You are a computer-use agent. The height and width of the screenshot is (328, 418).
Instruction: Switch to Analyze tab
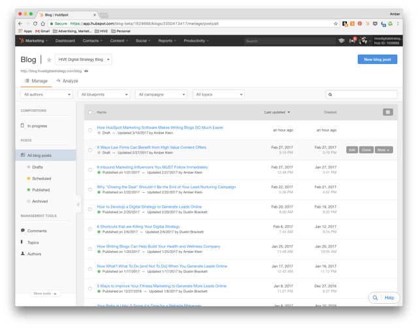pos(67,81)
